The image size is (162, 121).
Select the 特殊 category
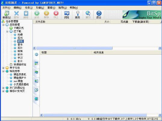[x=20, y=51]
